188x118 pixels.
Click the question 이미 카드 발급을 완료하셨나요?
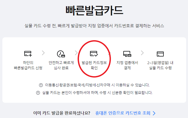click(62, 113)
